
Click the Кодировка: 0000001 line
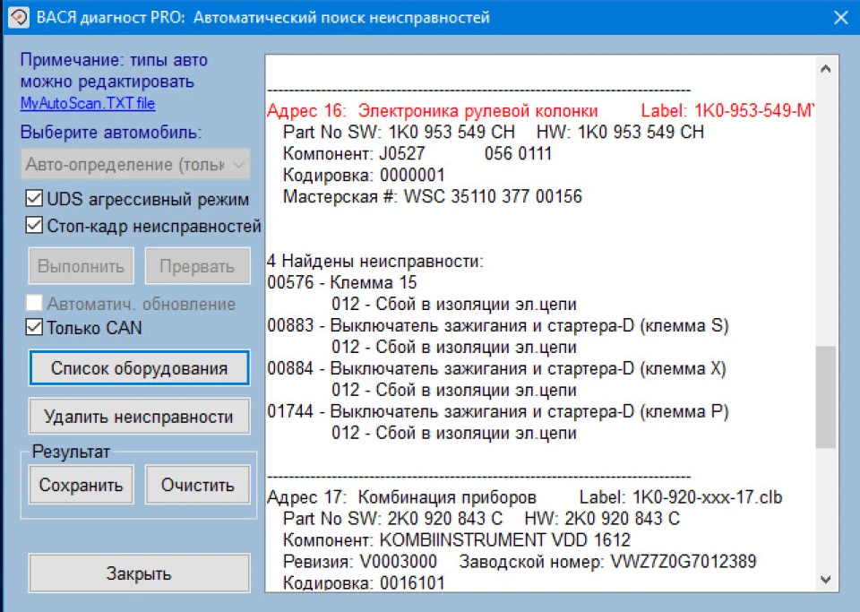(x=364, y=175)
